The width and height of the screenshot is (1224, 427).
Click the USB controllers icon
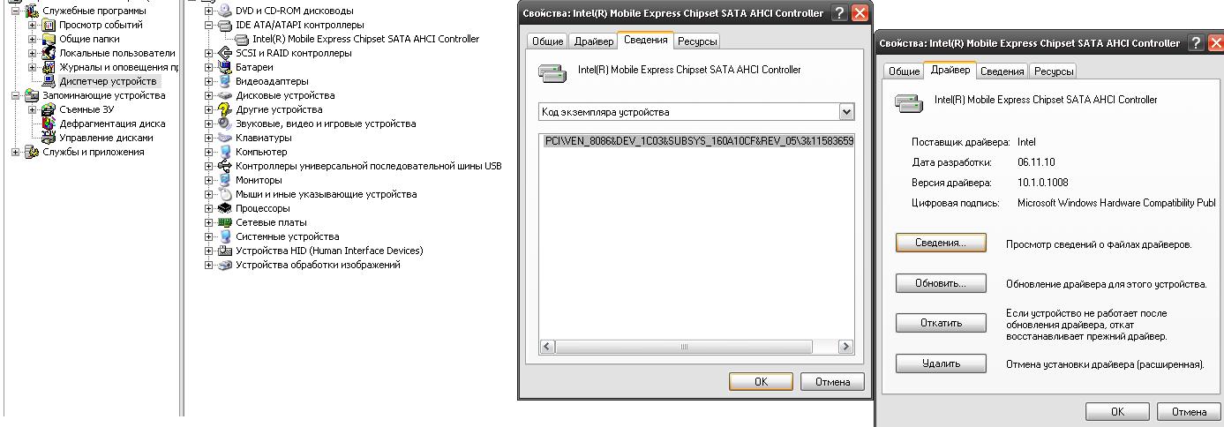[225, 166]
